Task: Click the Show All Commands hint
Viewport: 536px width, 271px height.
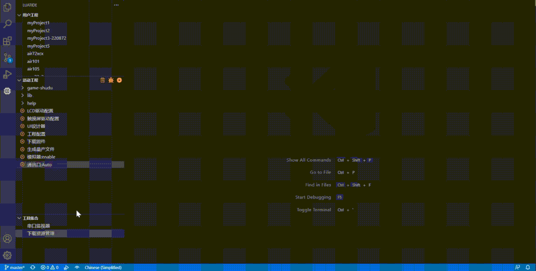Action: (309, 160)
